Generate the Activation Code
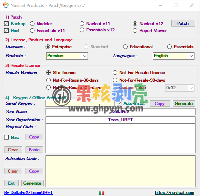 tap(32, 183)
